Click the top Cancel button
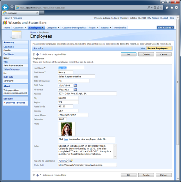The width and height of the screenshot is (181, 182). click(x=164, y=54)
